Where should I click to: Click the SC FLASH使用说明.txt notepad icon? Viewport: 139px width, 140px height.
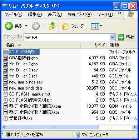[x=5, y=100]
